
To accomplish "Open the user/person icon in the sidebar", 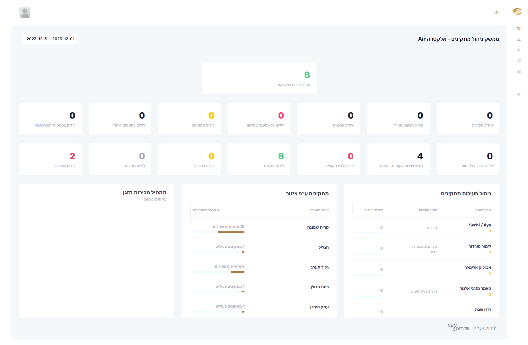I will (519, 39).
